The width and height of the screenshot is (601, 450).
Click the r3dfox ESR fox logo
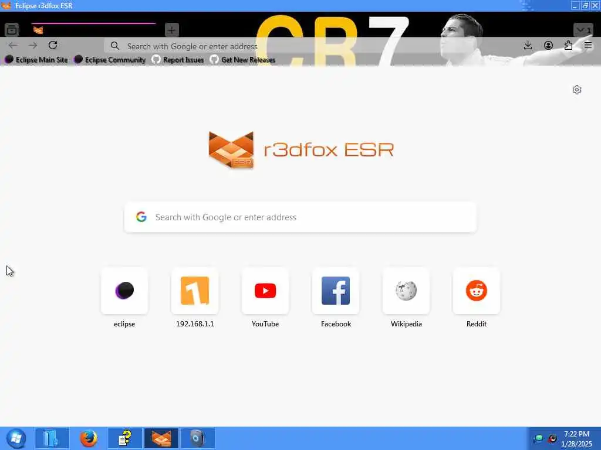point(231,149)
